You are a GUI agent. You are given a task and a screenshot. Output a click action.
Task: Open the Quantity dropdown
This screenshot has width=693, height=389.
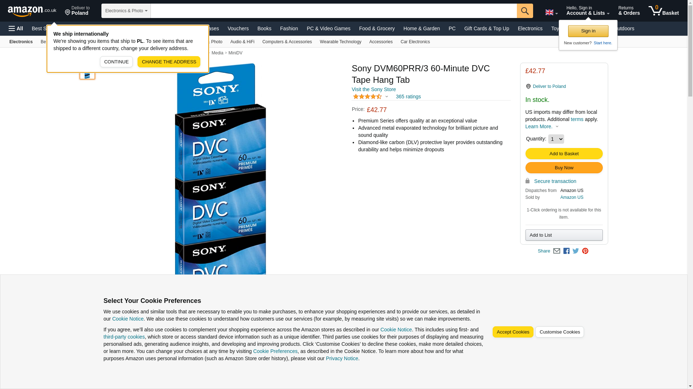click(x=556, y=139)
